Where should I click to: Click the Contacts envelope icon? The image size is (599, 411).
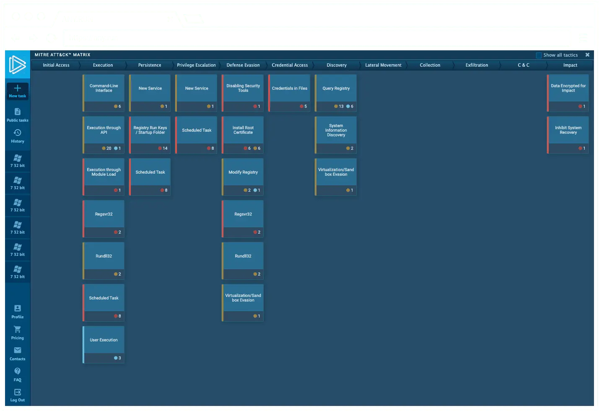pos(18,351)
